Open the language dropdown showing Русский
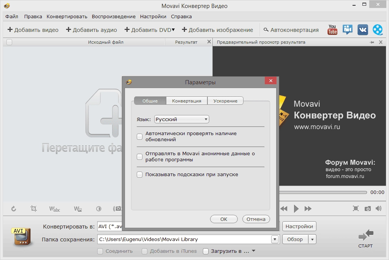 [x=182, y=119]
